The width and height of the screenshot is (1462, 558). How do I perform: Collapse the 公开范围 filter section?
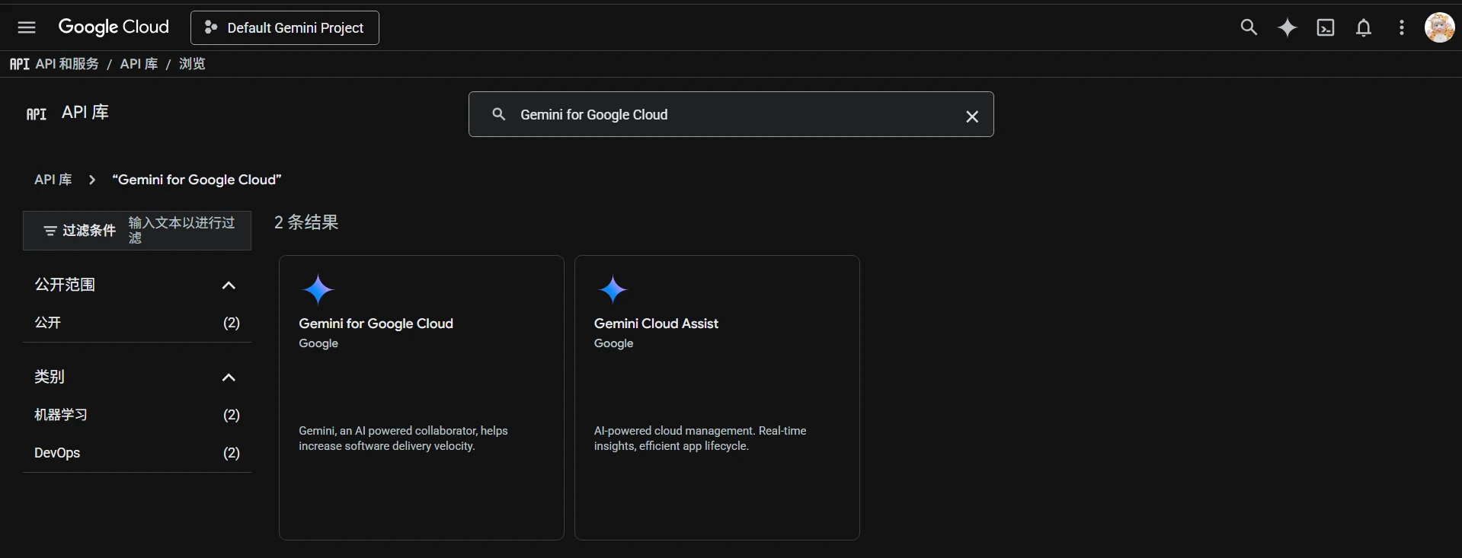pos(229,285)
